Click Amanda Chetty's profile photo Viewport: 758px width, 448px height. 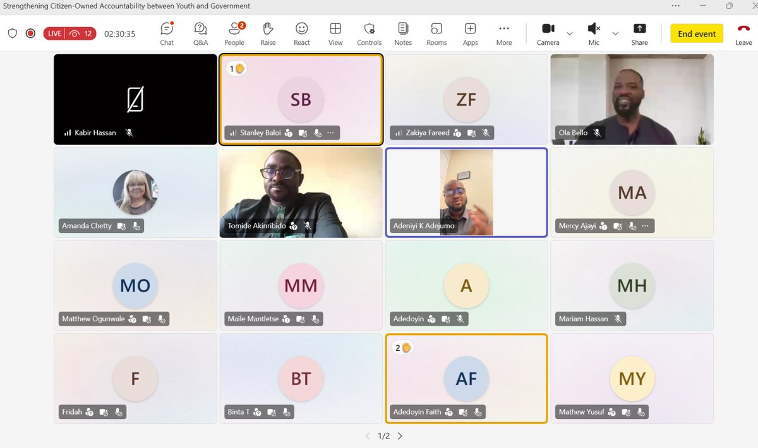(x=135, y=192)
